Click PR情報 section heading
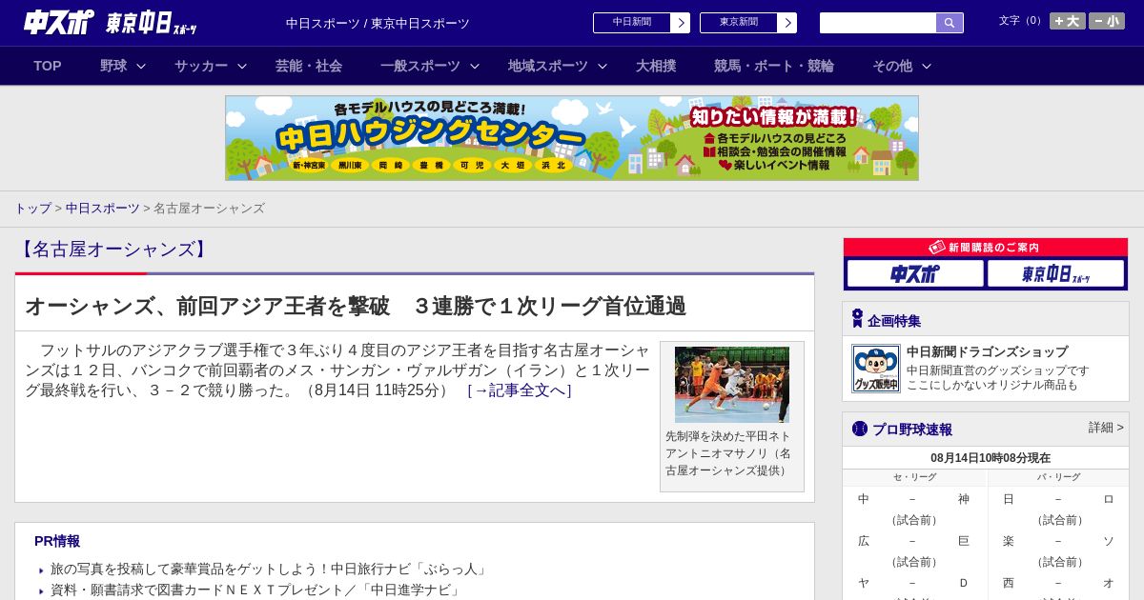1144x600 pixels. point(57,541)
